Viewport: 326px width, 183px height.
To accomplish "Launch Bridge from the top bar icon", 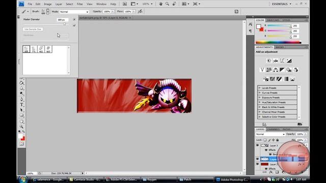I will (124, 4).
